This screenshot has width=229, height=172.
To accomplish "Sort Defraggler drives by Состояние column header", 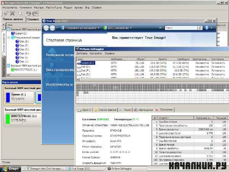I will pyautogui.click(x=219, y=59).
